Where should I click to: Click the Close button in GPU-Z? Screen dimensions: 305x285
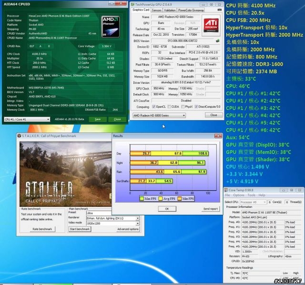click(x=213, y=115)
